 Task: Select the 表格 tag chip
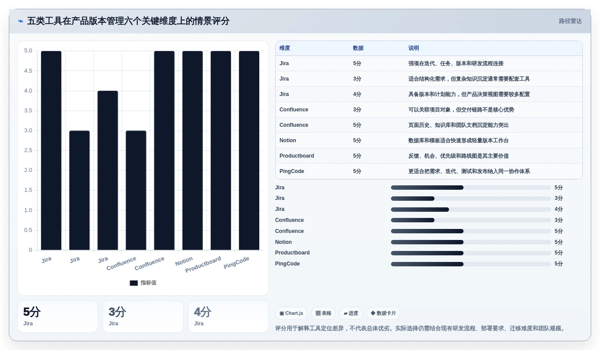point(324,313)
